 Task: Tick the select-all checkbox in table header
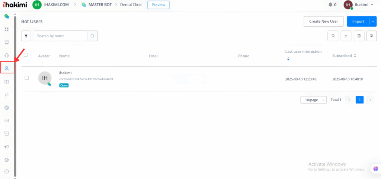tap(26, 55)
